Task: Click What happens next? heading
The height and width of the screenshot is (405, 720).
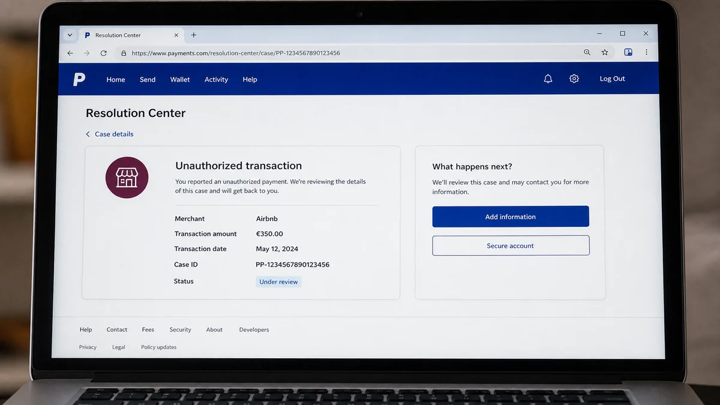Action: point(472,167)
